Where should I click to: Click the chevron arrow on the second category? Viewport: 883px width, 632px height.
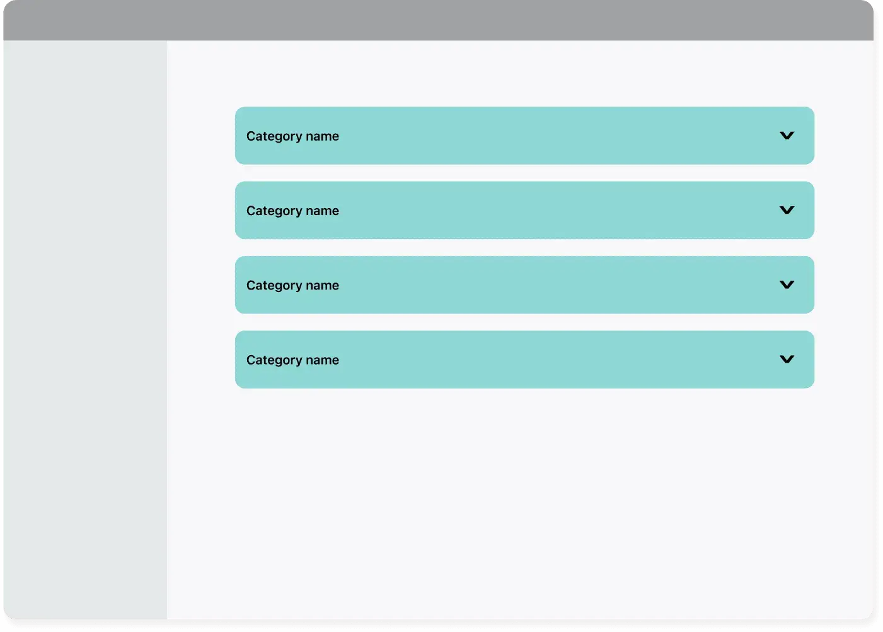787,210
